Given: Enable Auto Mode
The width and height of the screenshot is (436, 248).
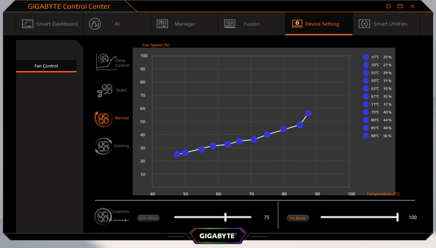Looking at the screenshot, I should [148, 218].
